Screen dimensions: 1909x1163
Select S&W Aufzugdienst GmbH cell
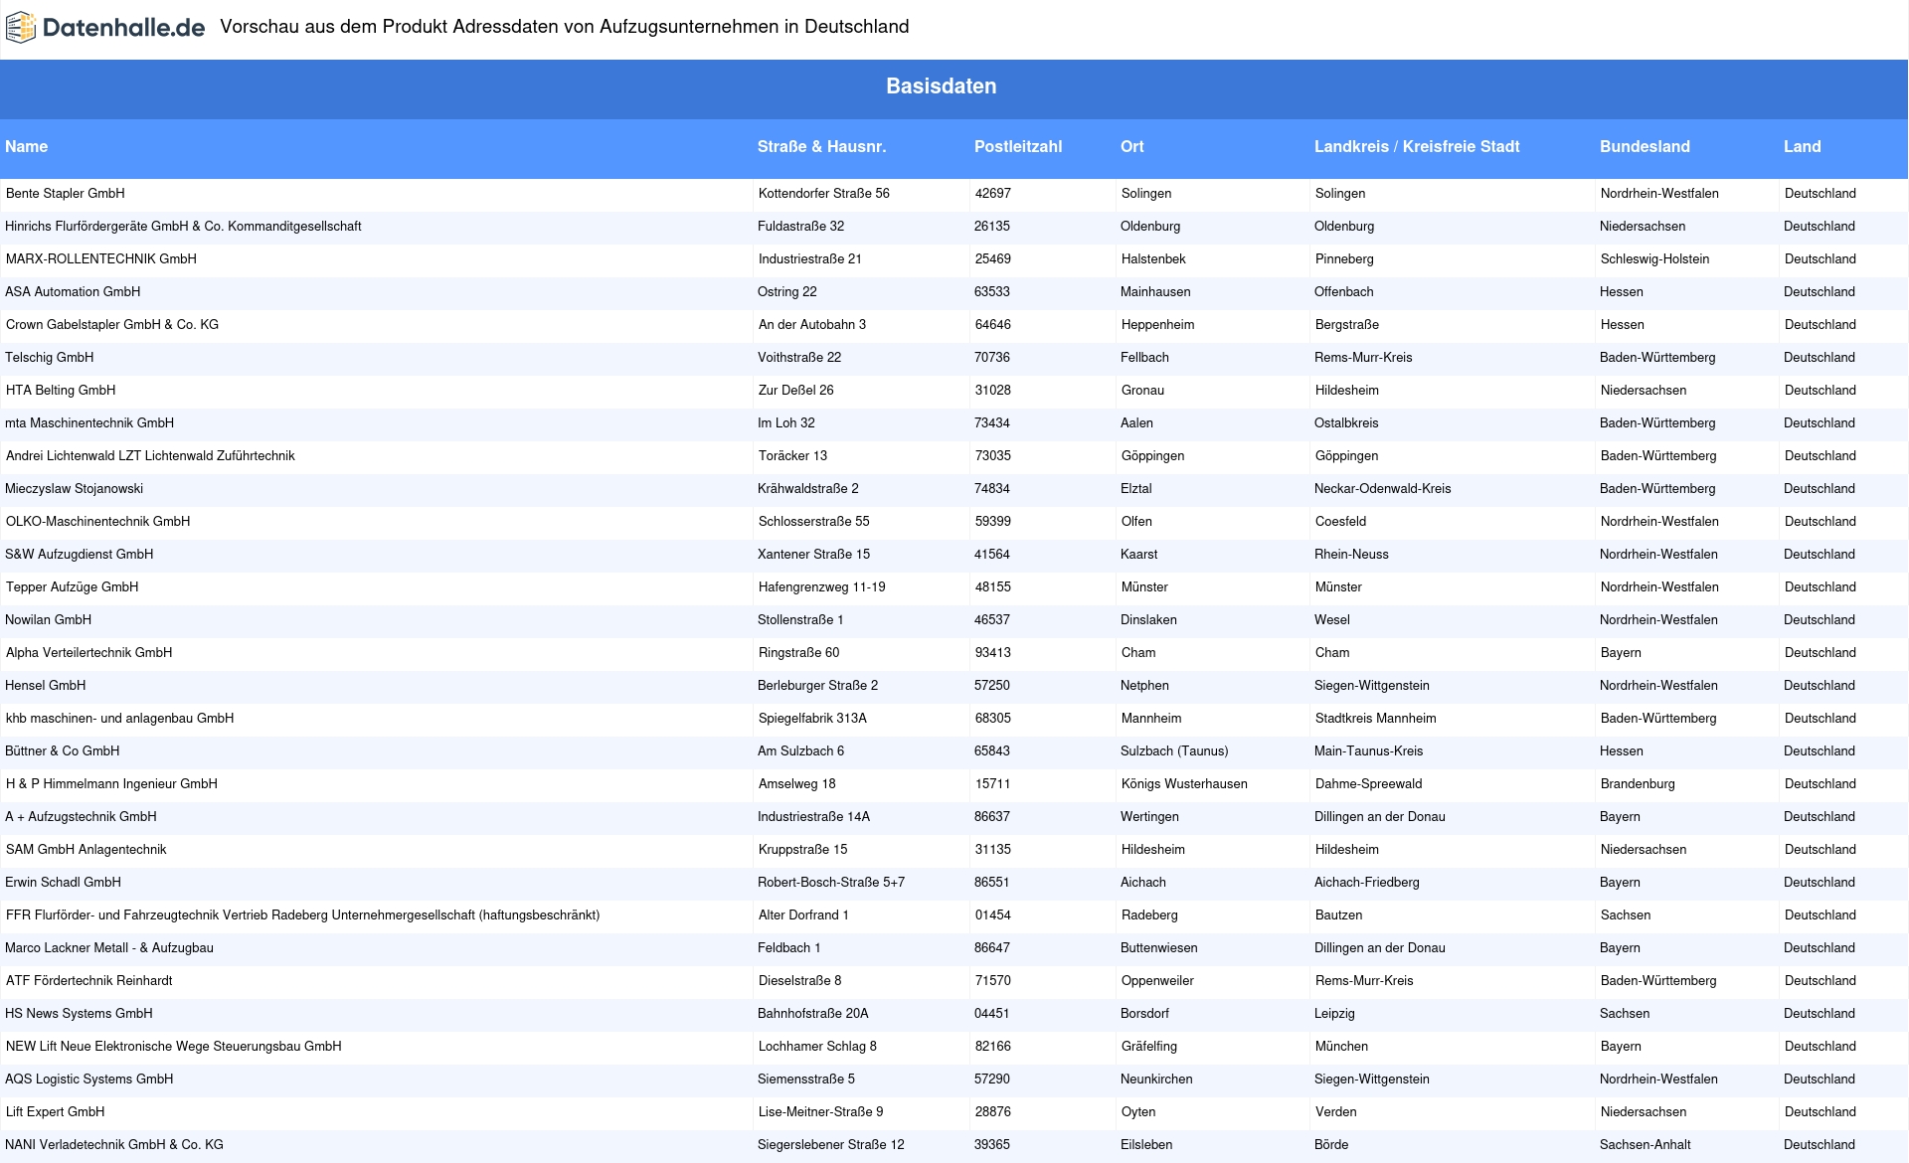80,555
